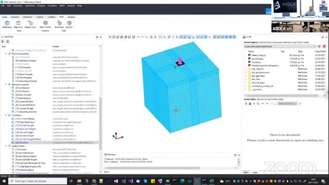The width and height of the screenshot is (329, 185).
Task: Add a directory with the blue plus icon
Action: point(319,46)
